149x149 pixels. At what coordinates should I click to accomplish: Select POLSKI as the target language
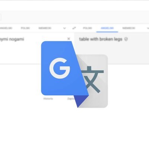coord(88,28)
